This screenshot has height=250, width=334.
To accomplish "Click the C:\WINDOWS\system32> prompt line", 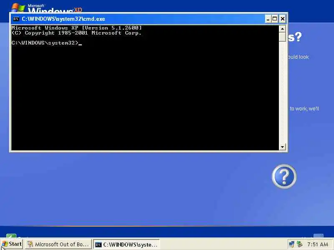I will 46,43.
